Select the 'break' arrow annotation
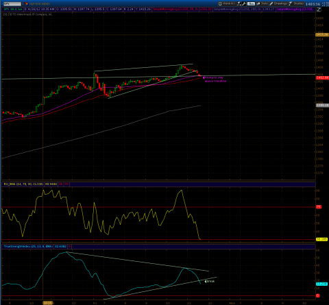329x305 pixels. [210, 281]
